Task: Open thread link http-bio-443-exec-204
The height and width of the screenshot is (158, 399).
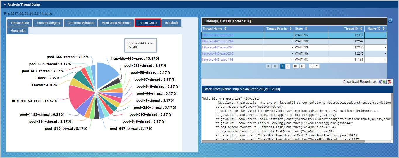Action: coord(218,41)
